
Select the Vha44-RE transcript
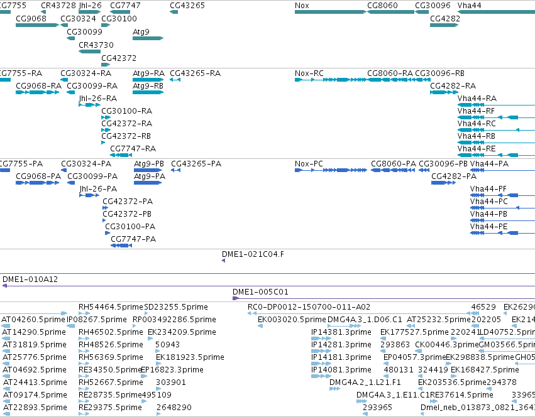pos(496,155)
